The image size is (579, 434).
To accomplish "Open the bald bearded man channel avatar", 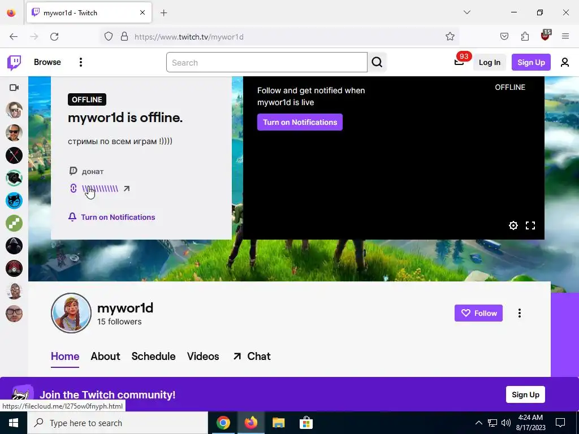I will click(14, 291).
